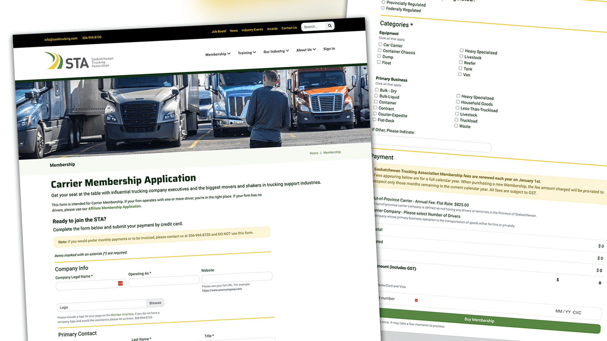The height and width of the screenshot is (341, 607).
Task: Click the Buy Membership button
Action: 479,320
